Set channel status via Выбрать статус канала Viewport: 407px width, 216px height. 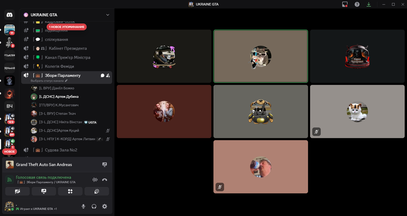[x=49, y=81]
